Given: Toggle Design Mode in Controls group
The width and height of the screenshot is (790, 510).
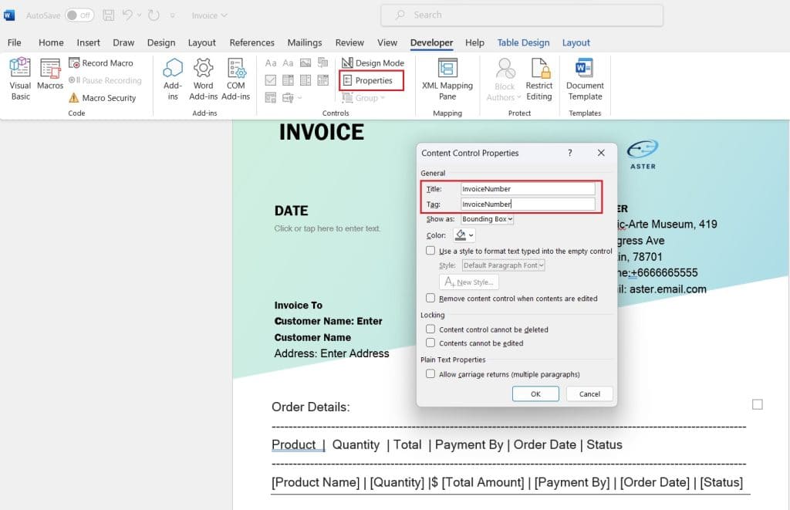Looking at the screenshot, I should pyautogui.click(x=373, y=63).
